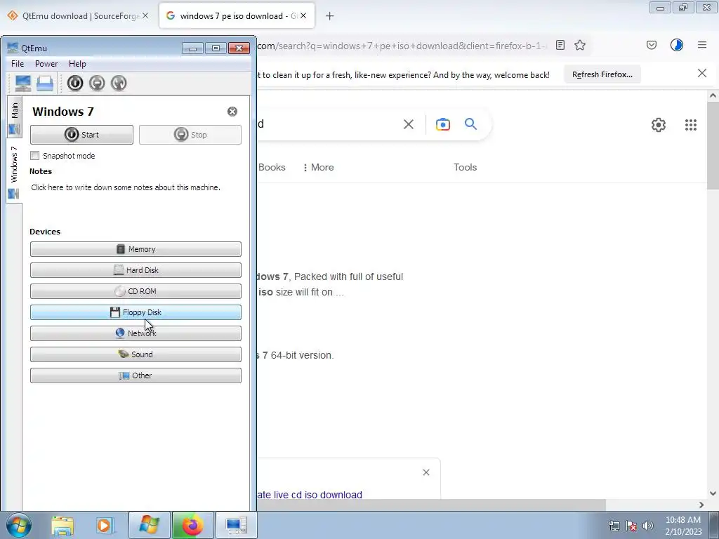Select the Books search filter
719x539 pixels.
point(272,167)
